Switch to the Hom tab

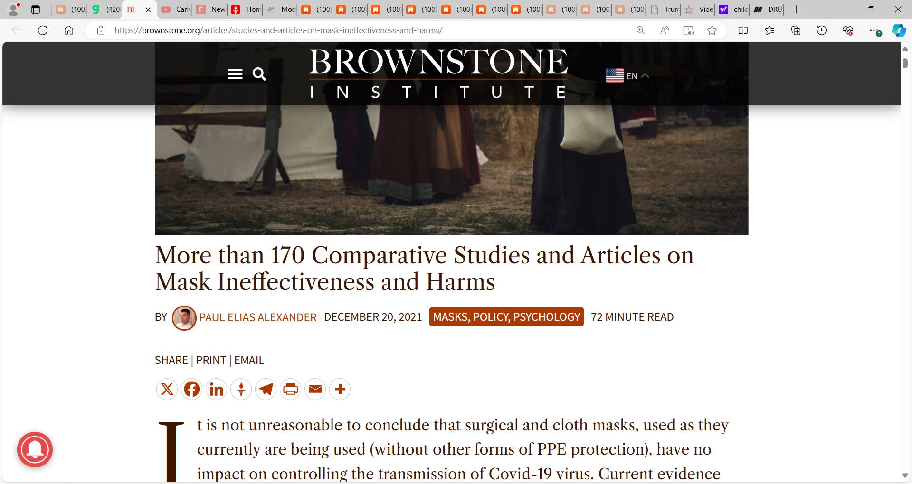(x=246, y=9)
